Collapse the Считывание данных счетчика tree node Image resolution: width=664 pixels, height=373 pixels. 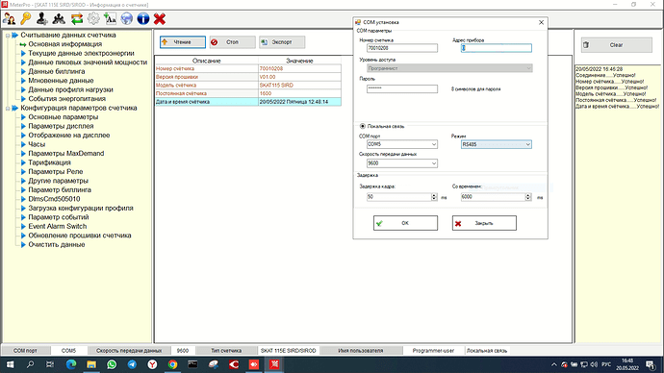point(8,36)
